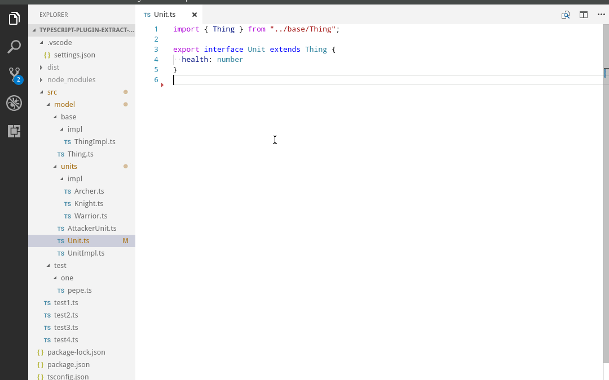Screen dimensions: 609x380
Task: Click the 'health' property on line 4
Action: 195,59
